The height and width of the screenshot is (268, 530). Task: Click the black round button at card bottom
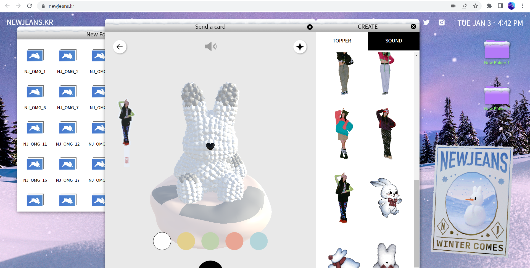[x=210, y=264]
